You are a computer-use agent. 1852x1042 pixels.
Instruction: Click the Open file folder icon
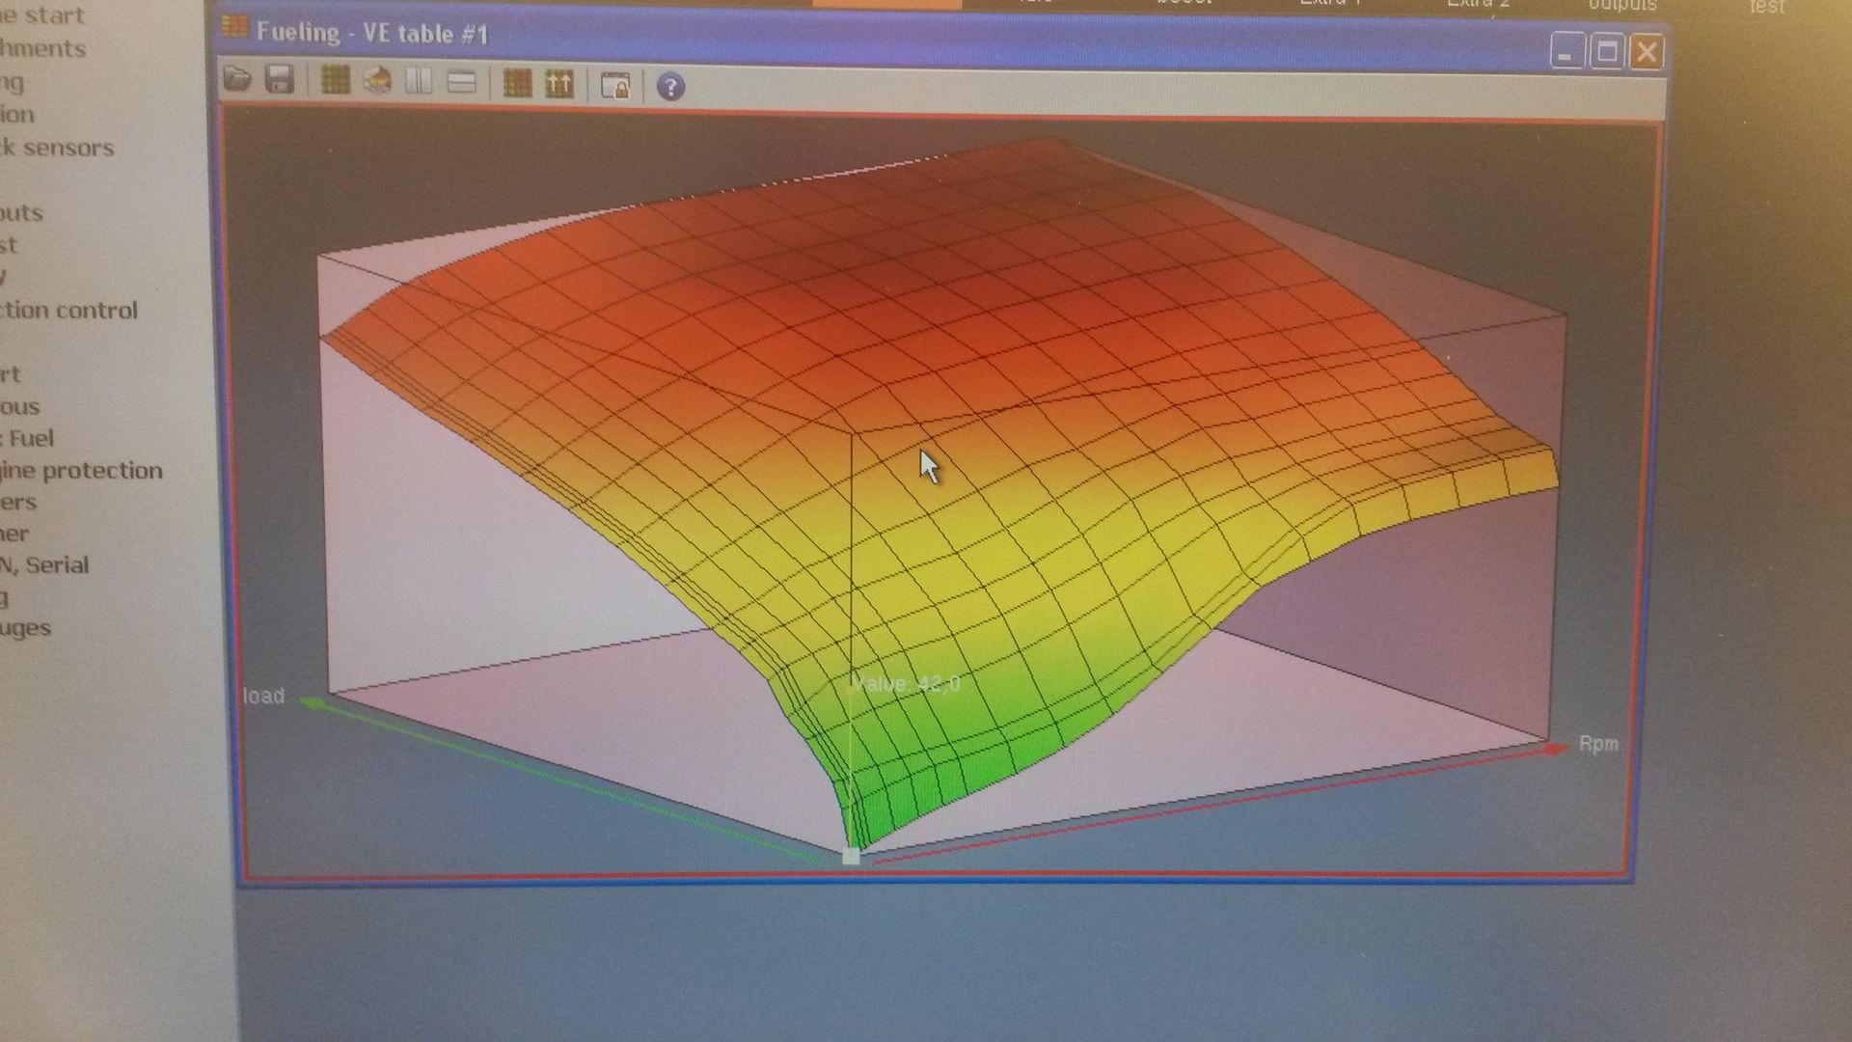237,79
